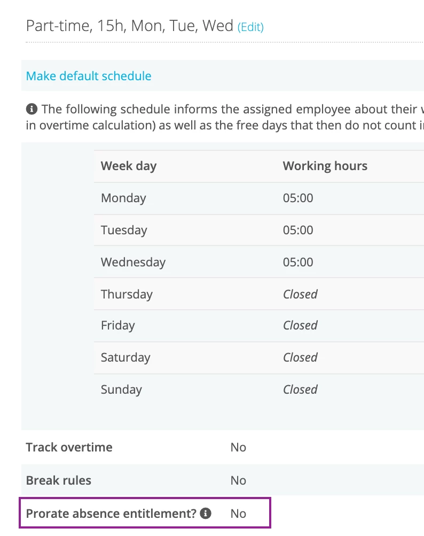Image resolution: width=424 pixels, height=536 pixels.
Task: Click Prorate absence entitlement label
Action: 111,514
